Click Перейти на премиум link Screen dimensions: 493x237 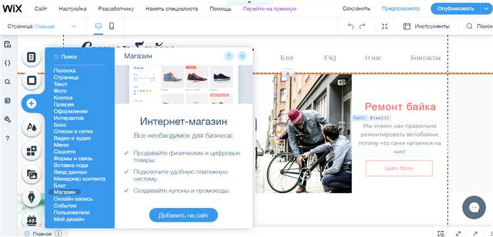click(270, 9)
